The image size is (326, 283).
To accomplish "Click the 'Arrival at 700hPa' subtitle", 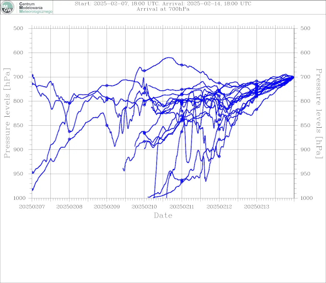I will point(163,9).
